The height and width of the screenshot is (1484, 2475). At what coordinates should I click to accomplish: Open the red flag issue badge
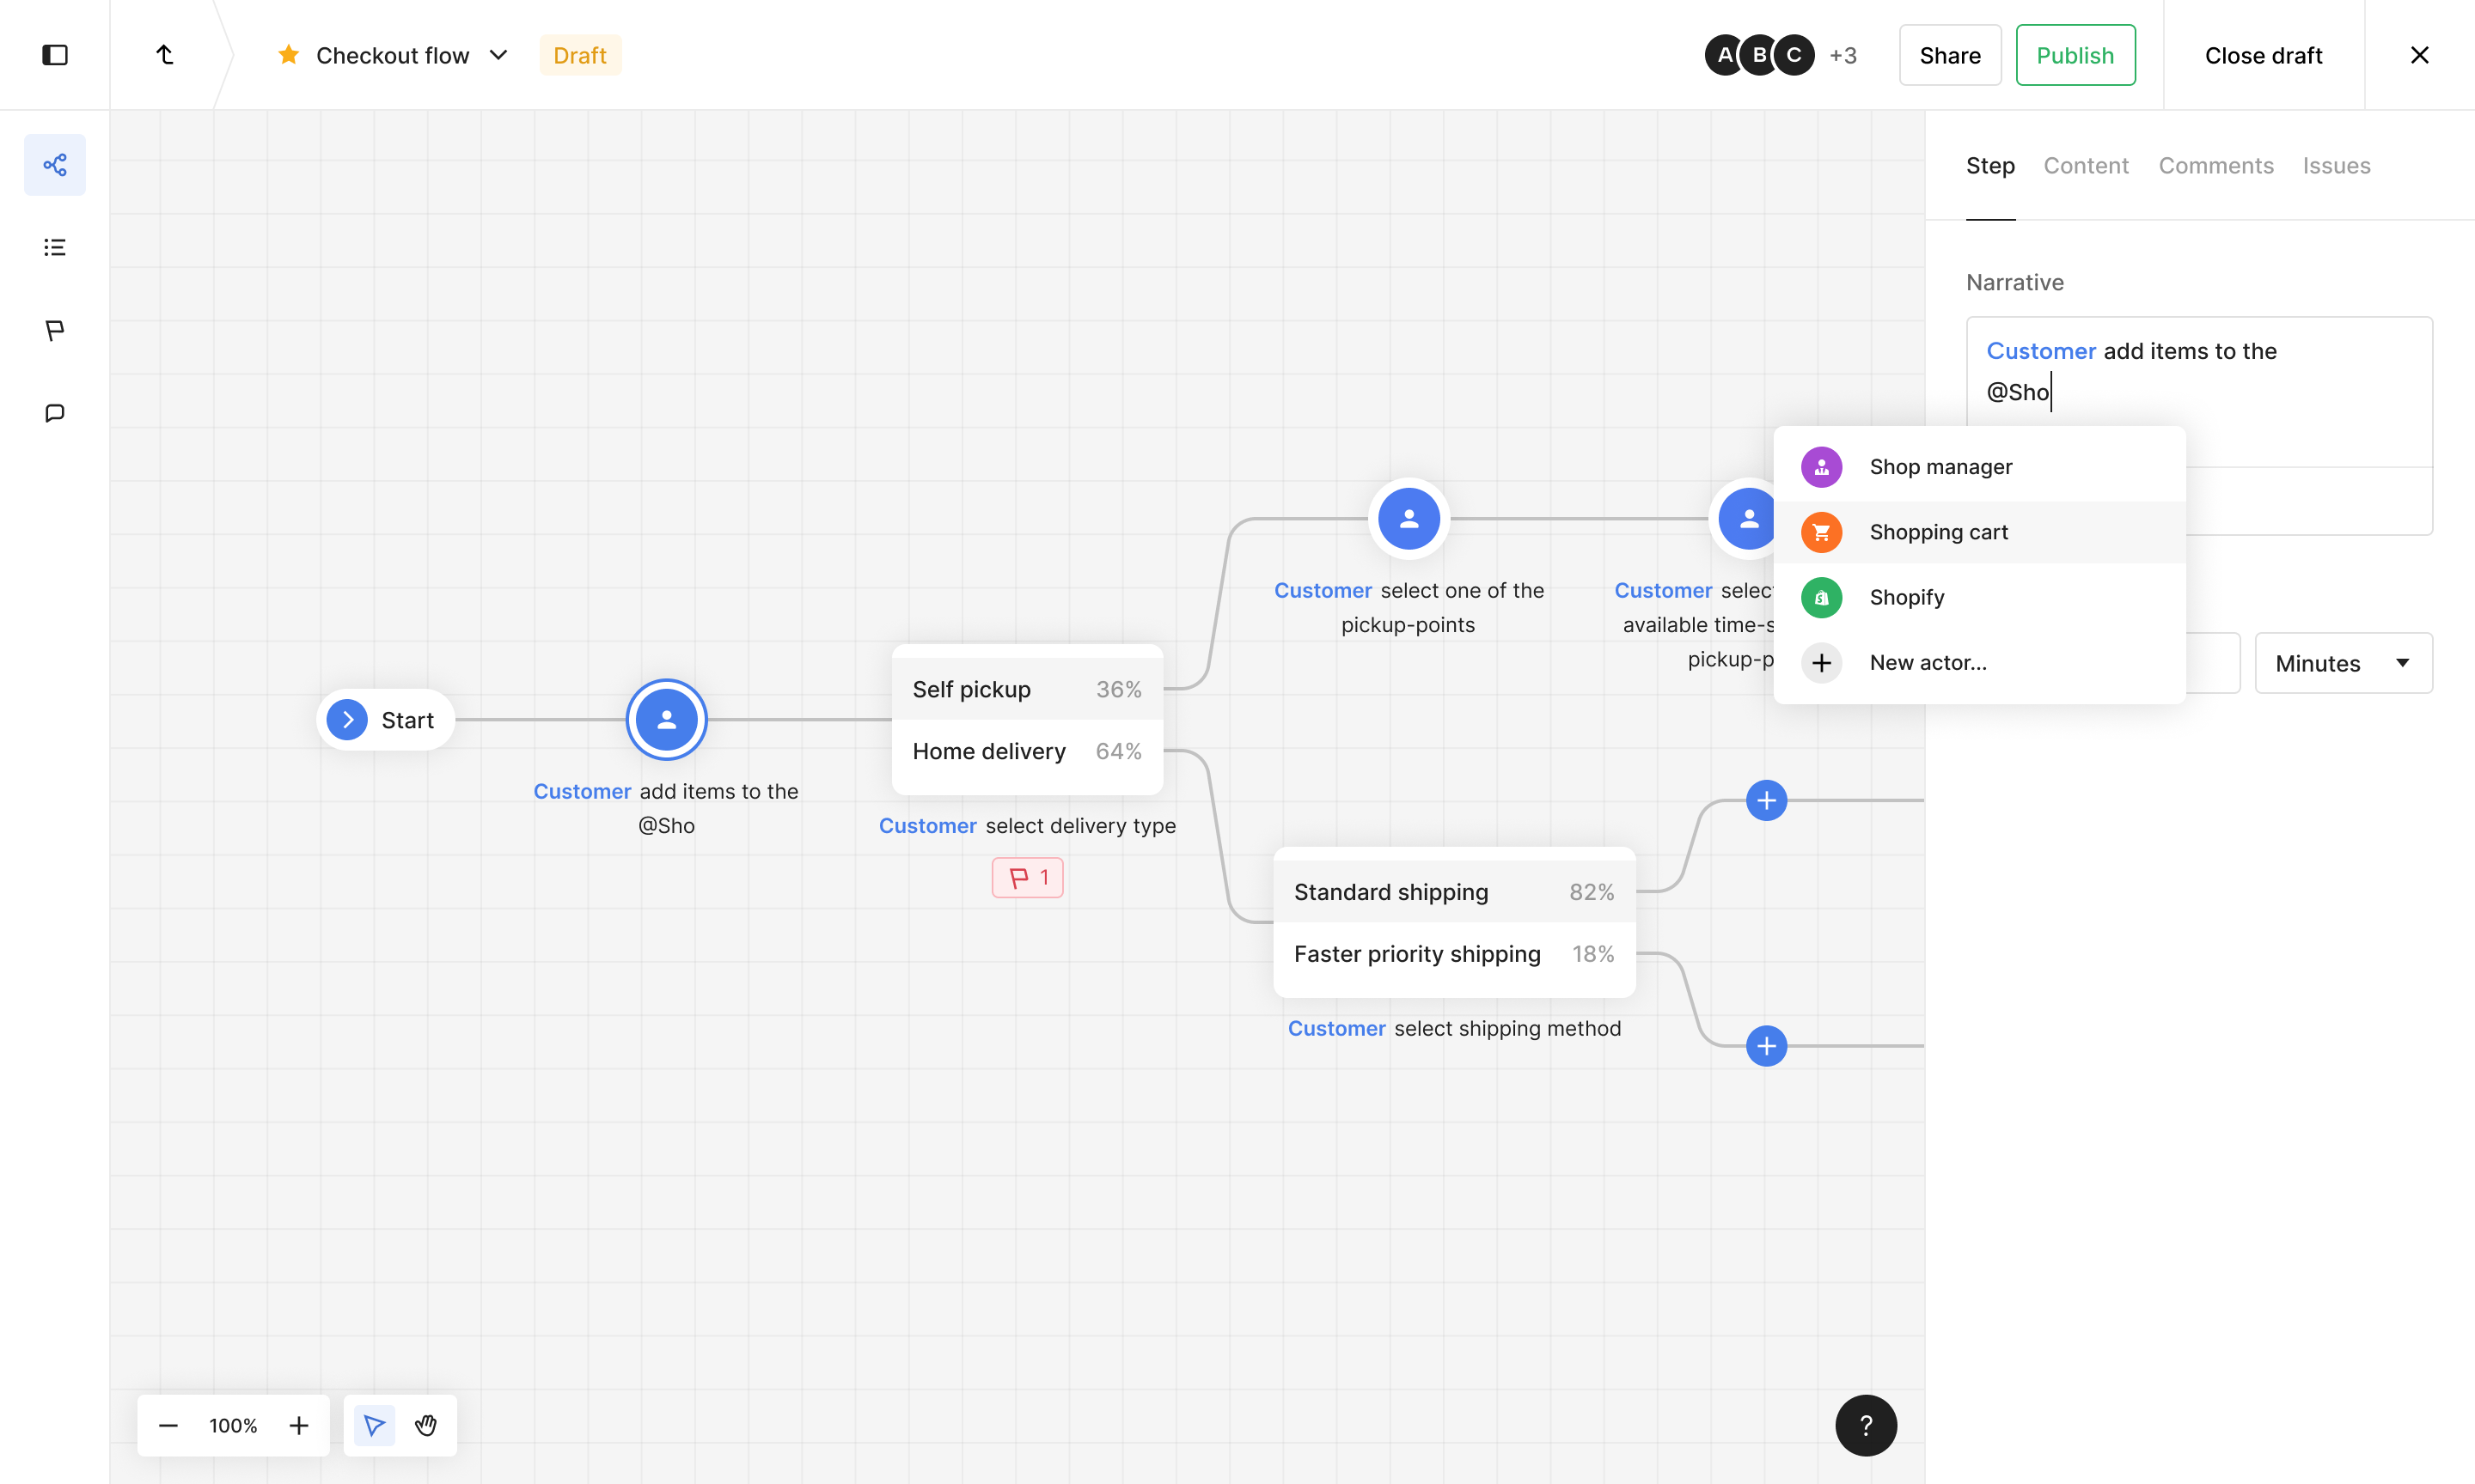pos(1028,878)
